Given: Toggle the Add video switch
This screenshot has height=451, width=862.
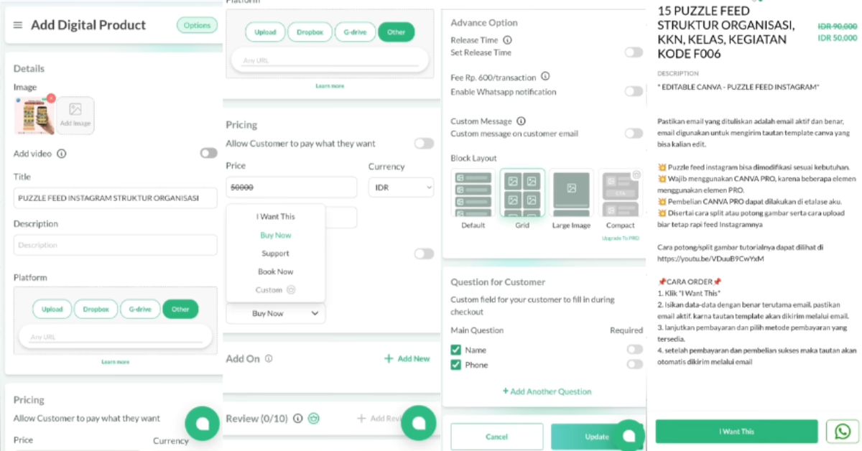Looking at the screenshot, I should [208, 153].
